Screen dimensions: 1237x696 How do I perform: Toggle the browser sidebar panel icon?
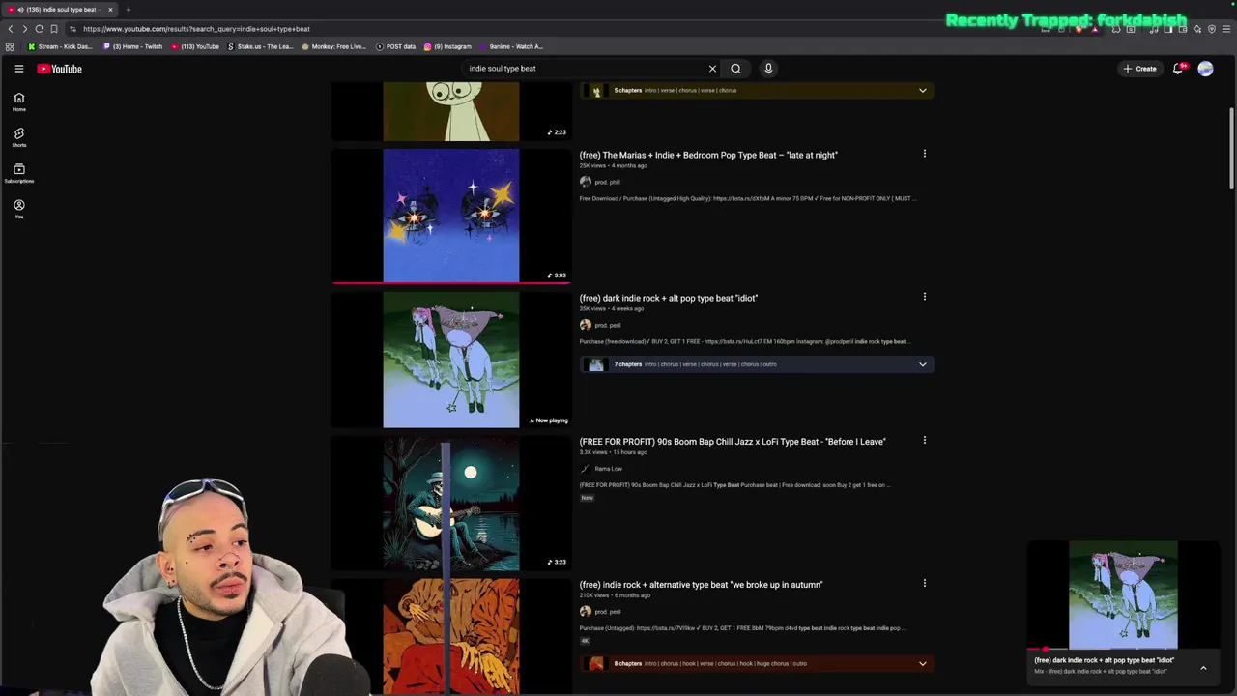tap(1168, 29)
